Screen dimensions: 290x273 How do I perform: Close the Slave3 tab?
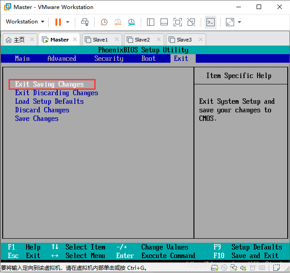click(201, 39)
